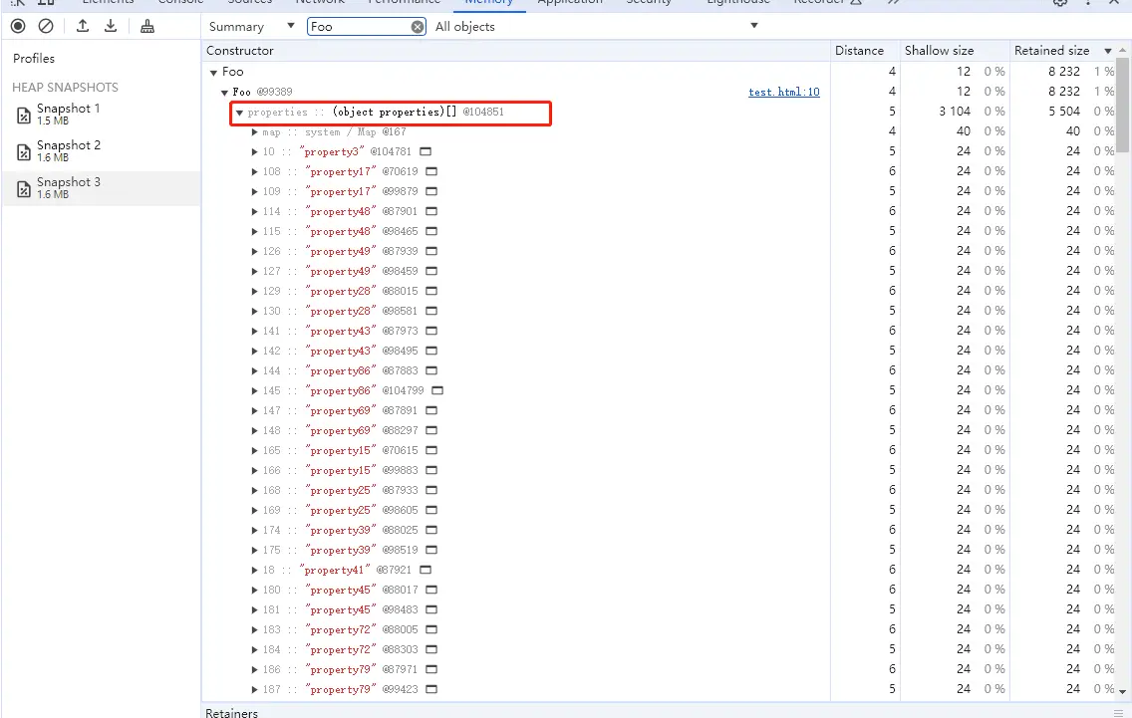Select Snapshot 2 in heap snapshots
Image resolution: width=1132 pixels, height=718 pixels.
coord(68,150)
